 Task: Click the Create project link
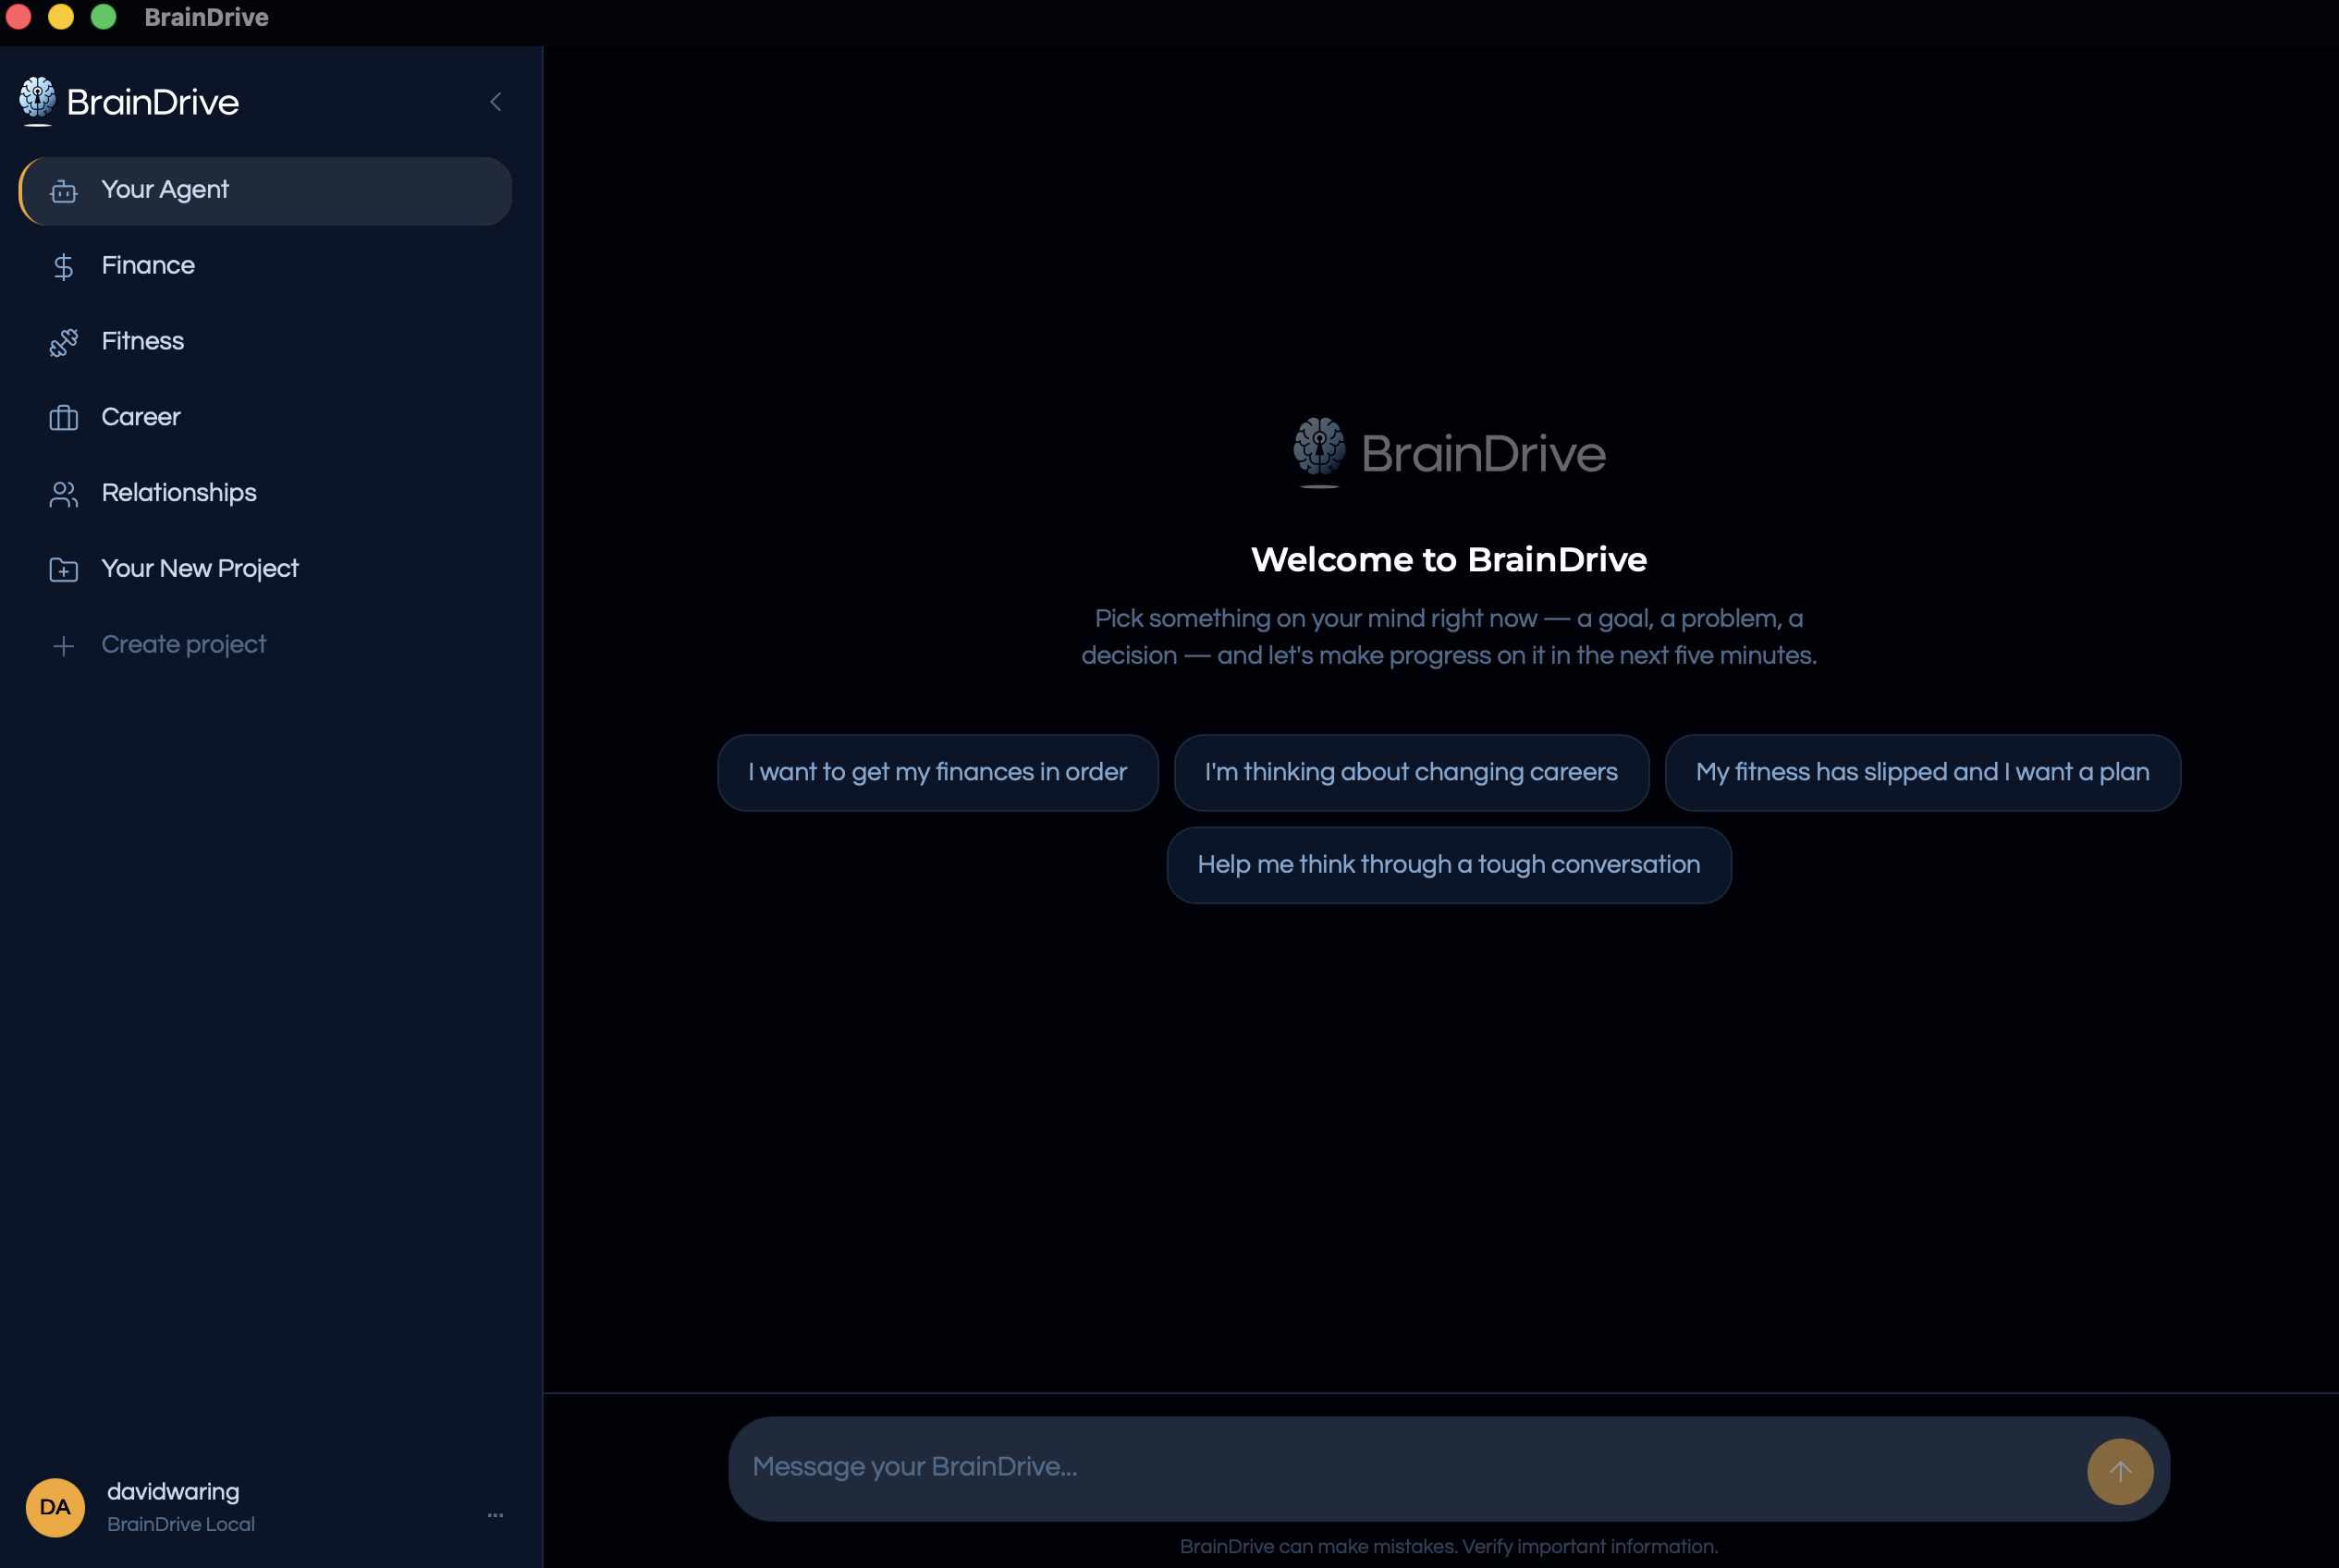[x=184, y=645]
